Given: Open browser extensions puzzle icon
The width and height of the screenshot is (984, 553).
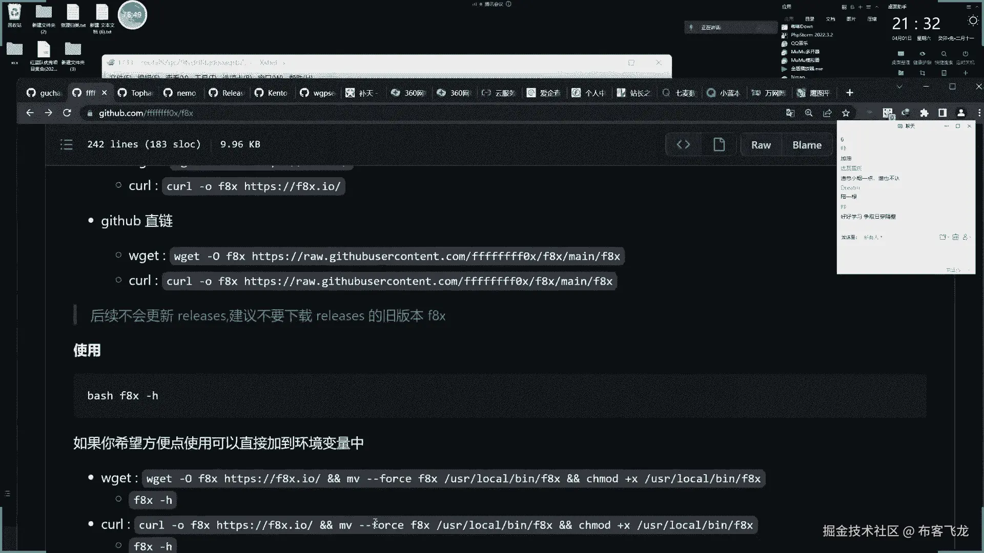Looking at the screenshot, I should point(924,113).
